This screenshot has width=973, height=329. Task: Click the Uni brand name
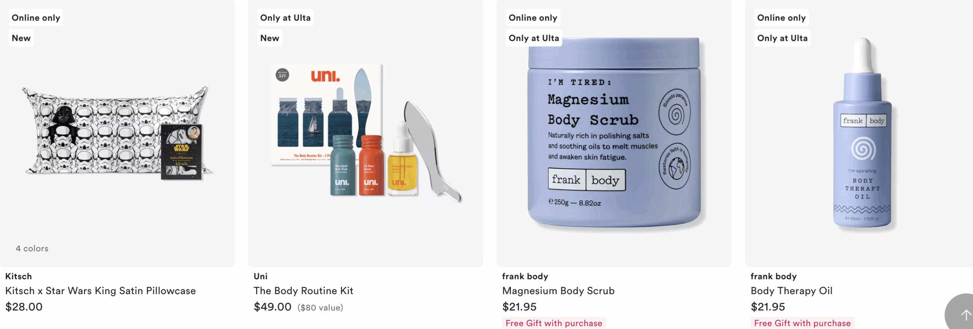coord(261,276)
